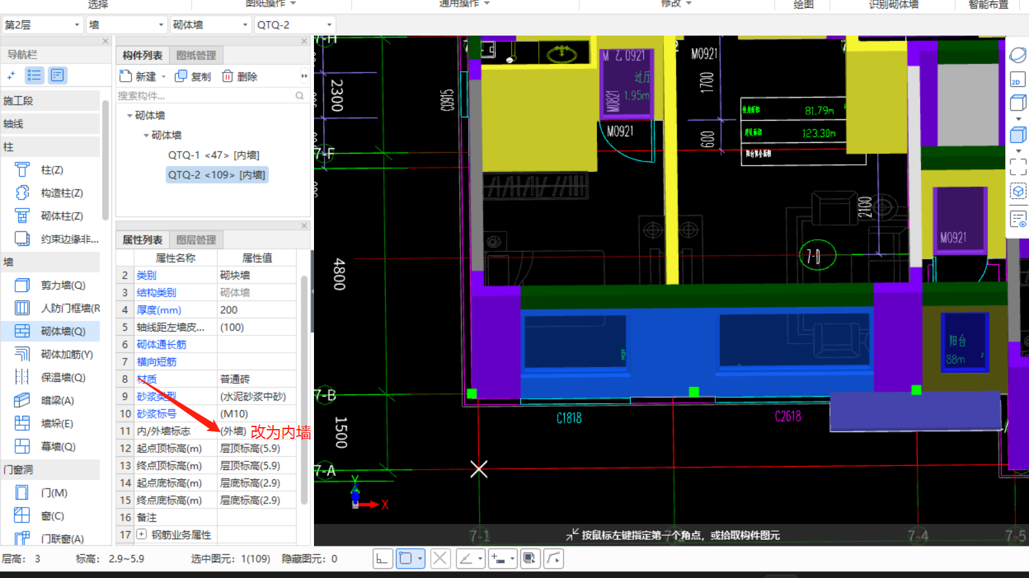Screen dimensions: 1029x578
Task: Switch to the 图层管理 tab
Action: (x=196, y=240)
